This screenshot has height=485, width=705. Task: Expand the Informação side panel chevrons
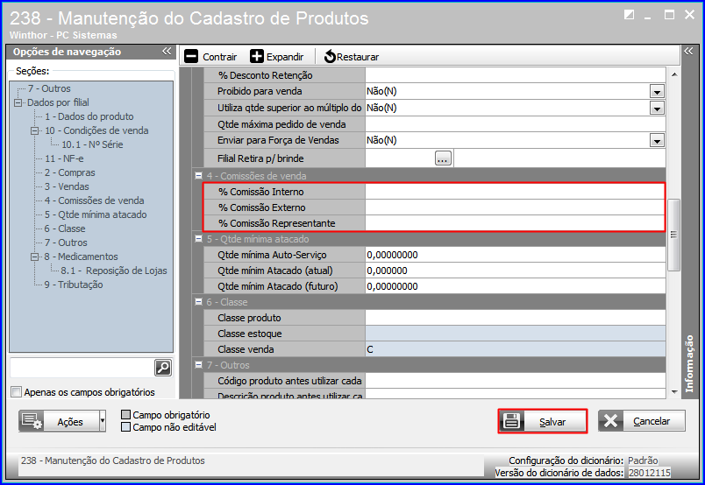688,51
